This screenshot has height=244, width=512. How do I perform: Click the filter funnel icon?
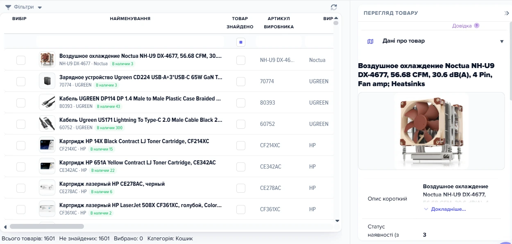tap(8, 7)
